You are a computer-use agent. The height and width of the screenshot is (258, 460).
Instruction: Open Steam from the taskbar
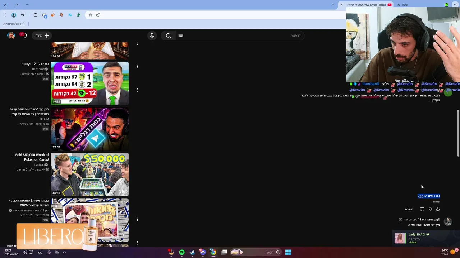192,252
